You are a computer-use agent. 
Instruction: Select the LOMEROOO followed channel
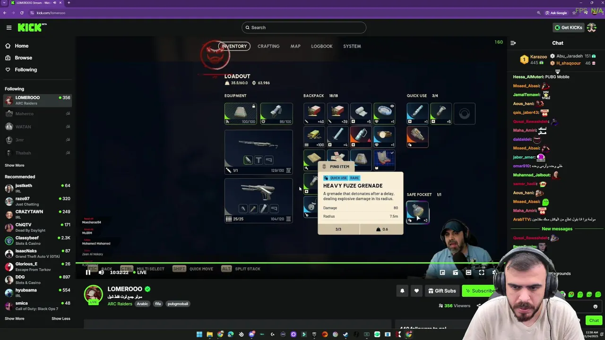[x=37, y=100]
